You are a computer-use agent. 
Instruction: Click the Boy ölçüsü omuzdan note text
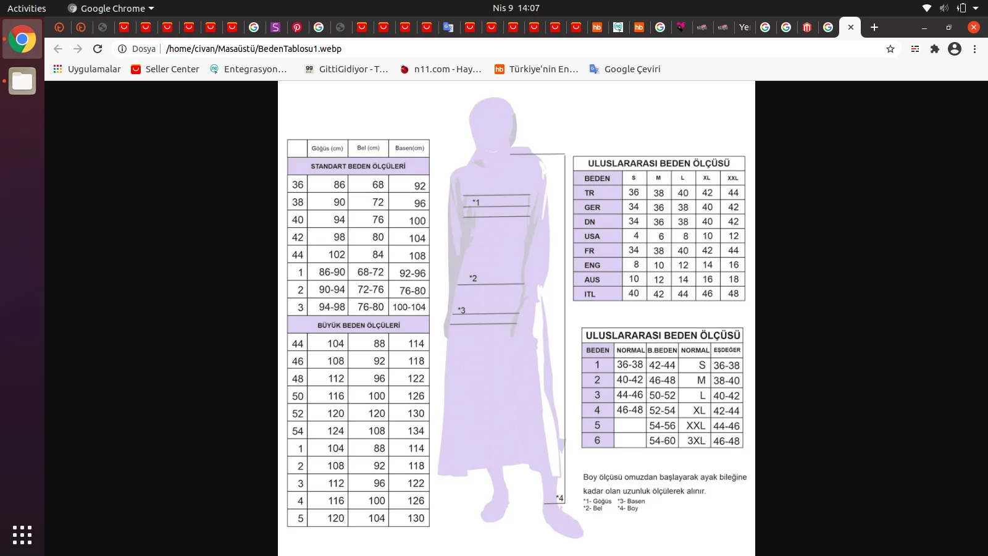click(664, 484)
